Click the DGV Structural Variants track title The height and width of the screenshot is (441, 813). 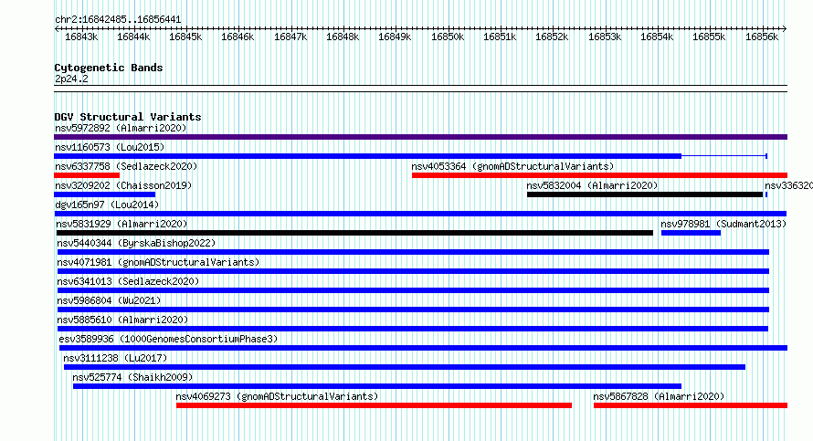[x=128, y=117]
